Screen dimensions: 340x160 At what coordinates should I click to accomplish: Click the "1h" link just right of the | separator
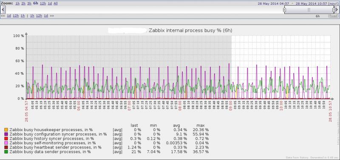[x=32, y=16]
